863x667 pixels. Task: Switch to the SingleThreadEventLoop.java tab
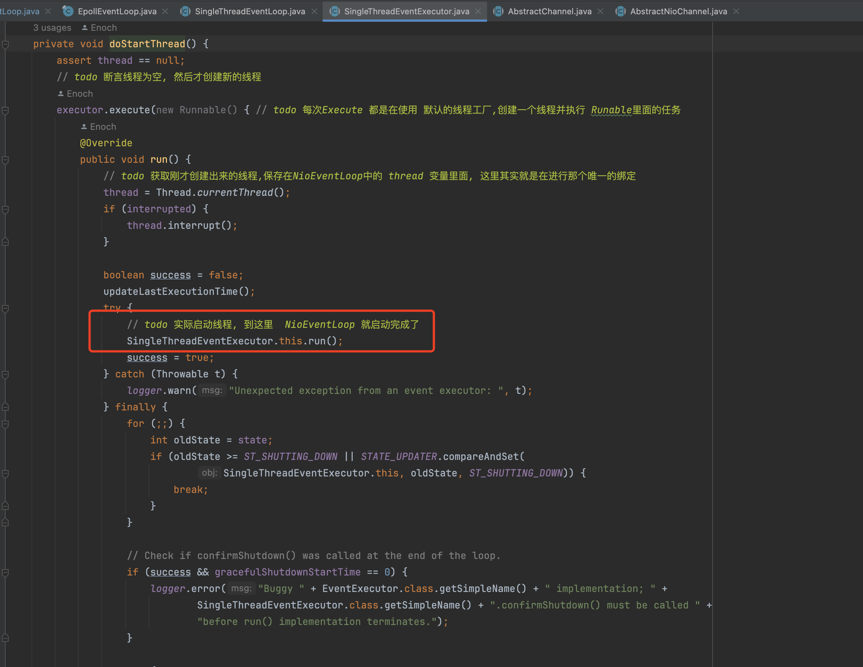click(250, 12)
